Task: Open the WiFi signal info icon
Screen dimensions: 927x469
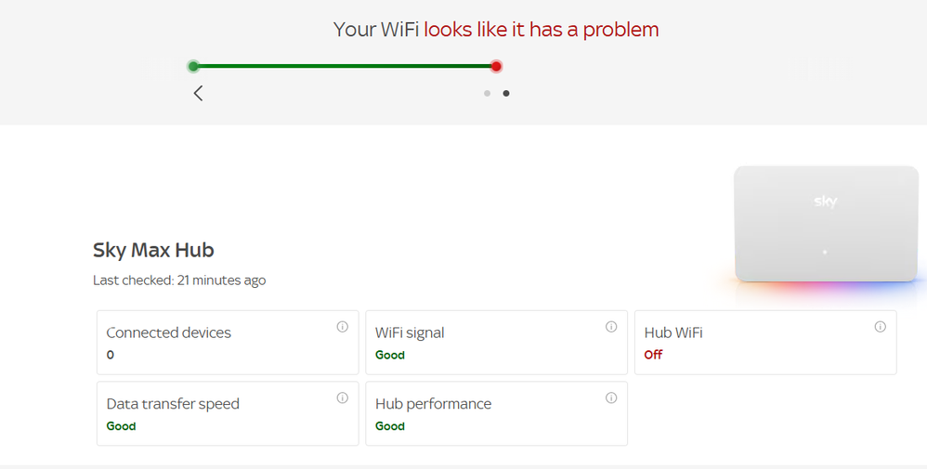Action: pyautogui.click(x=611, y=327)
